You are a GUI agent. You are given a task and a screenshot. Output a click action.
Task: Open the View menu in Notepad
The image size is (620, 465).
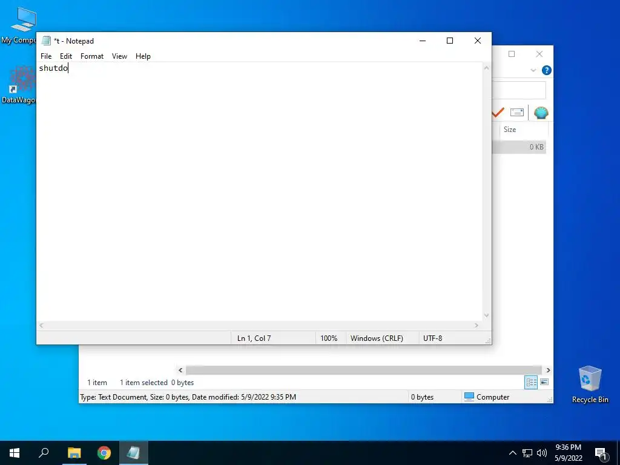point(119,56)
